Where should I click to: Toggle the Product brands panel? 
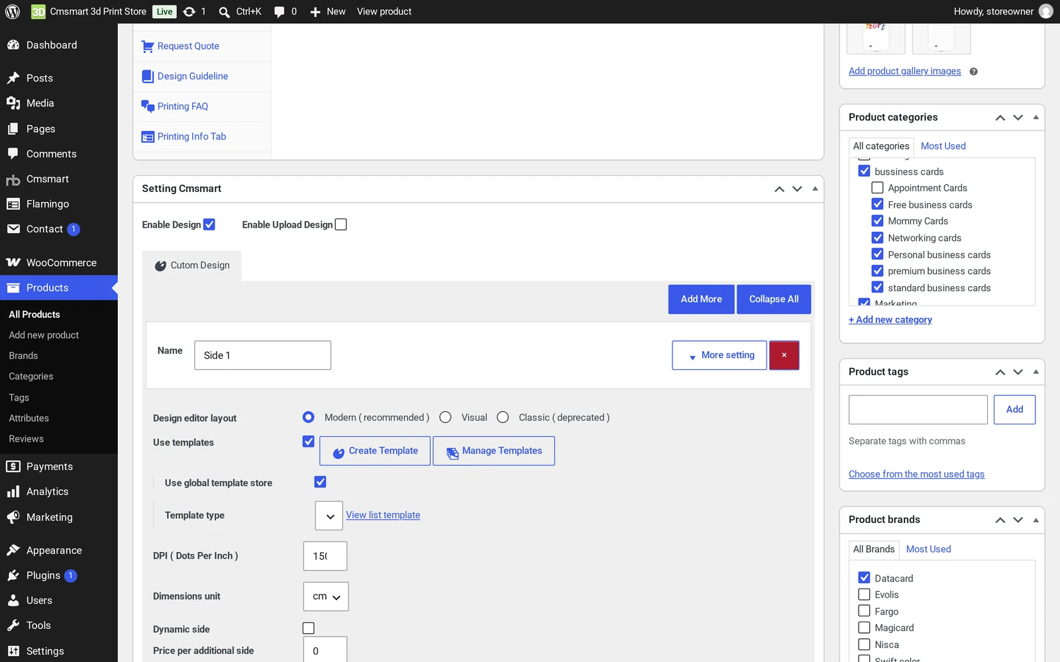pos(1036,520)
